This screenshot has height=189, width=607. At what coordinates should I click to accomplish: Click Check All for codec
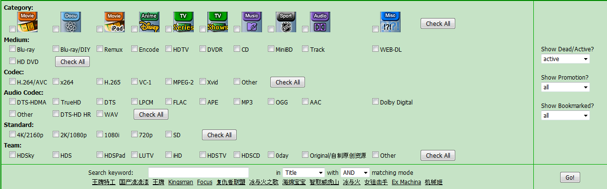tap(287, 82)
